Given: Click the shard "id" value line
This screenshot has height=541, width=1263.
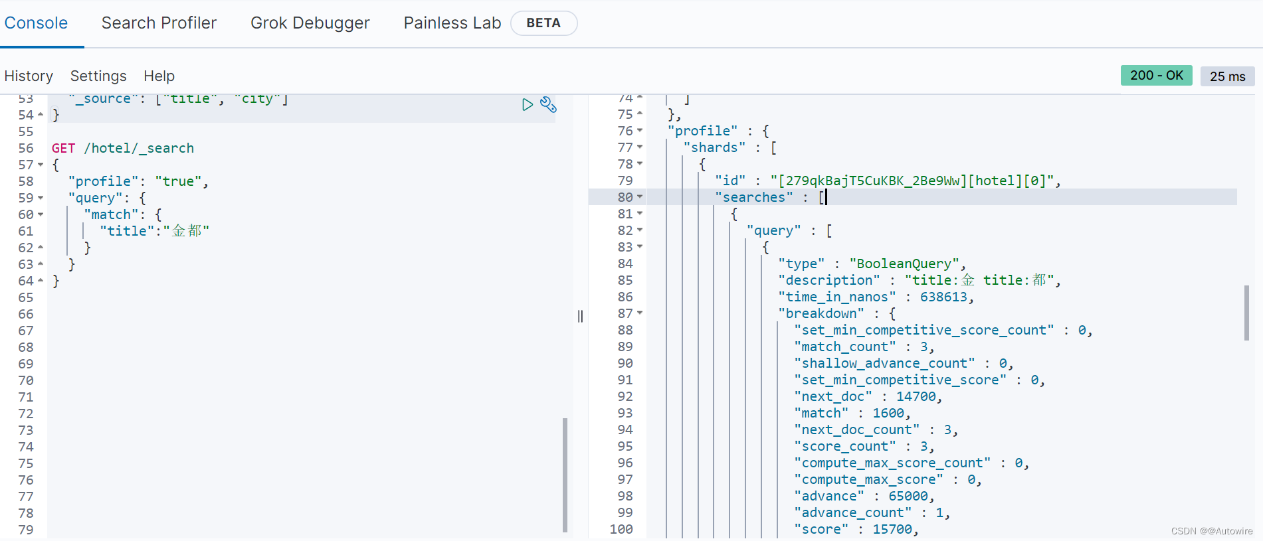Looking at the screenshot, I should pyautogui.click(x=888, y=181).
